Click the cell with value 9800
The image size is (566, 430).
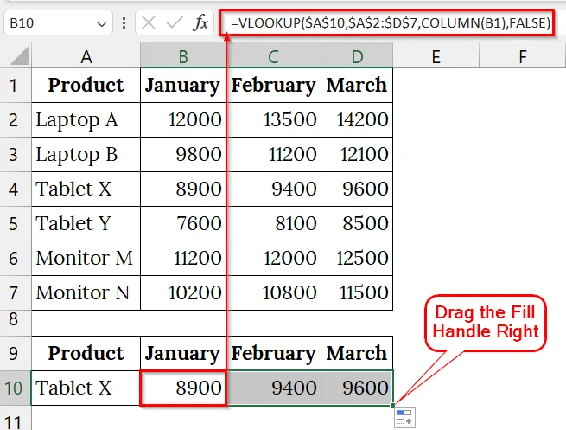[x=183, y=154]
